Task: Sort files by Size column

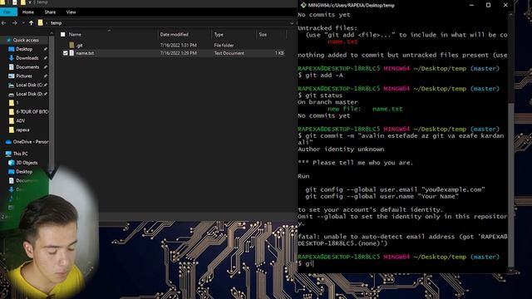Action: [263, 34]
